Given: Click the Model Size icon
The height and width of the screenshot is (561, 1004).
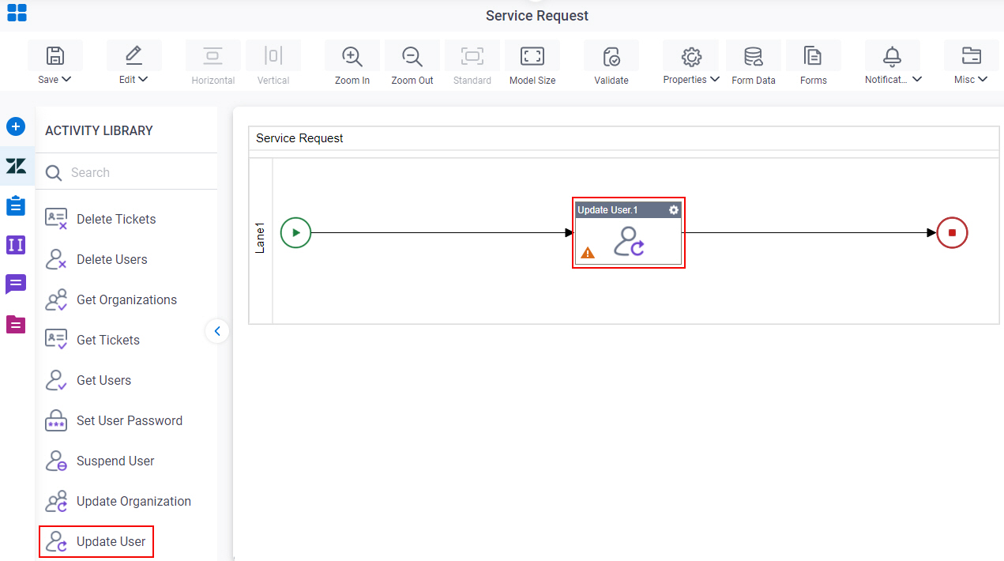Looking at the screenshot, I should tap(532, 56).
